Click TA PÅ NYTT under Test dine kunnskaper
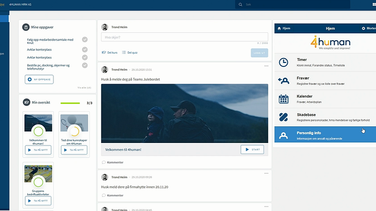This screenshot has width=376, height=211. coord(74,150)
